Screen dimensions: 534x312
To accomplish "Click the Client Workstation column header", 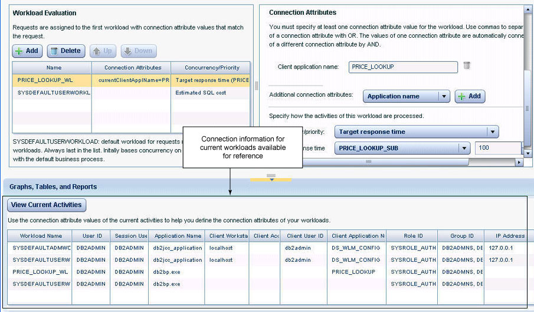I will (227, 236).
